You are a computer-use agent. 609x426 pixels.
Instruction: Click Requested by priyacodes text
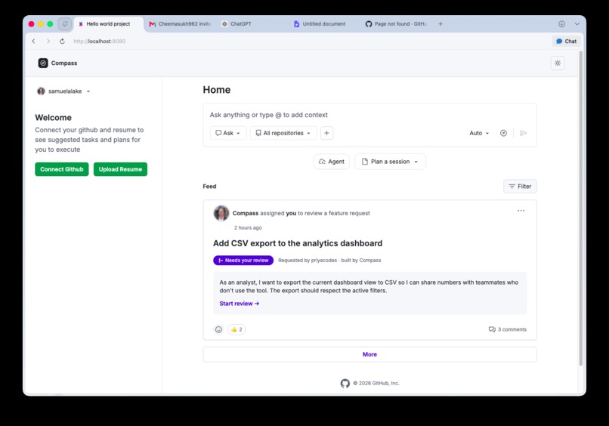click(x=308, y=260)
